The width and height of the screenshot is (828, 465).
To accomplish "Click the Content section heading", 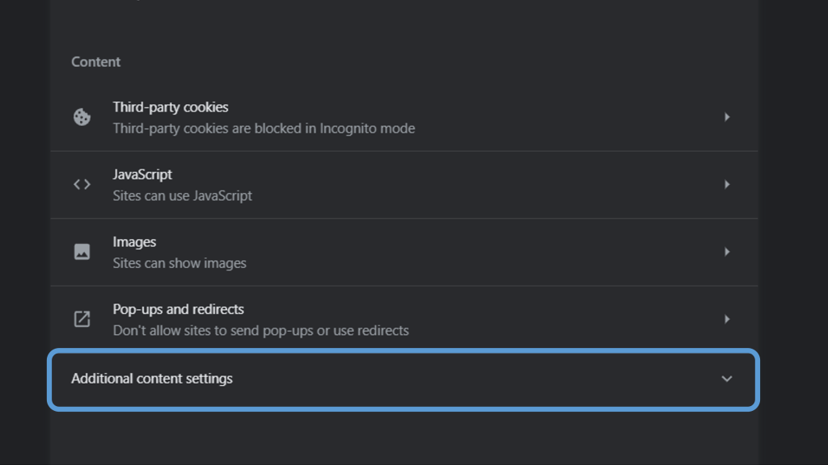I will (x=95, y=62).
